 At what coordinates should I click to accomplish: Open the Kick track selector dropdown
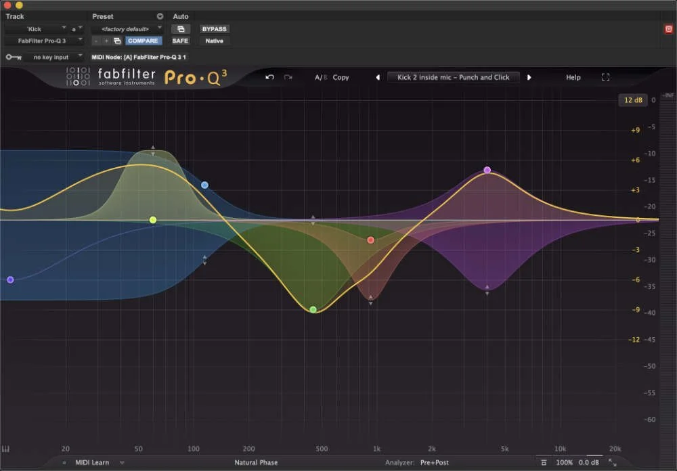[x=35, y=29]
